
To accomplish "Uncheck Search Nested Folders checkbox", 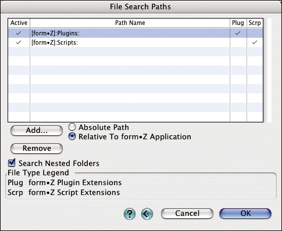I will click(x=12, y=163).
